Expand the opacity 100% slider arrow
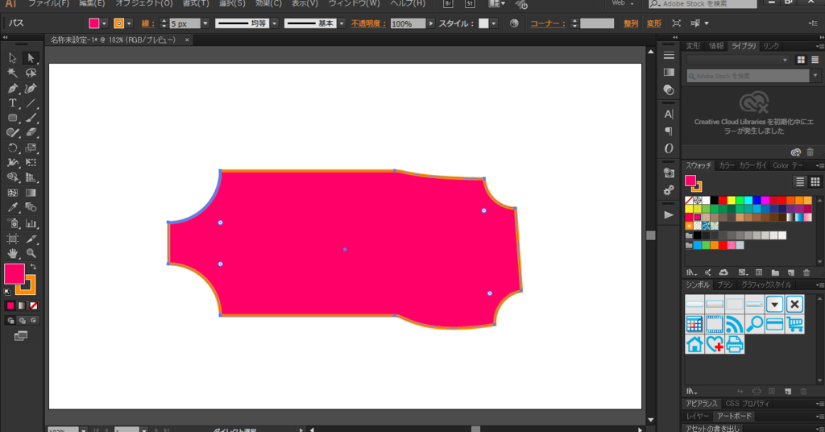The height and width of the screenshot is (432, 825). coord(431,23)
